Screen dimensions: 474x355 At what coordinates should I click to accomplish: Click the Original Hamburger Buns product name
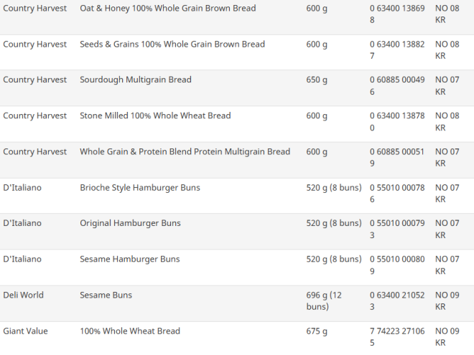[x=130, y=224]
